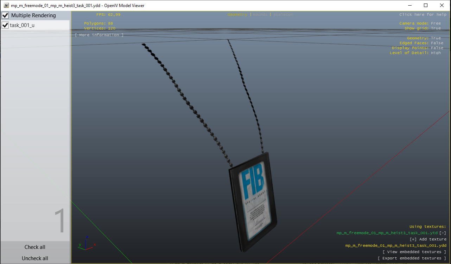The height and width of the screenshot is (264, 451).
Task: Click the OpenIV icon in the title bar
Action: tap(7, 5)
